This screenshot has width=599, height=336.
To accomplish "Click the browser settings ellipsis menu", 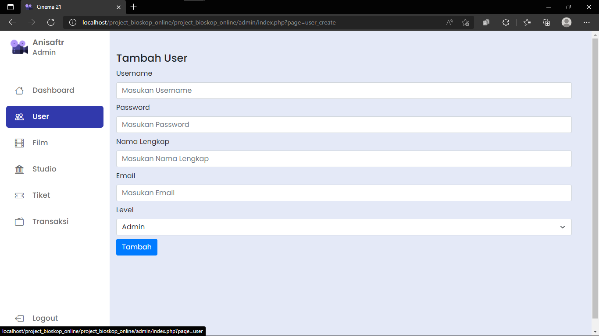I will [x=587, y=22].
